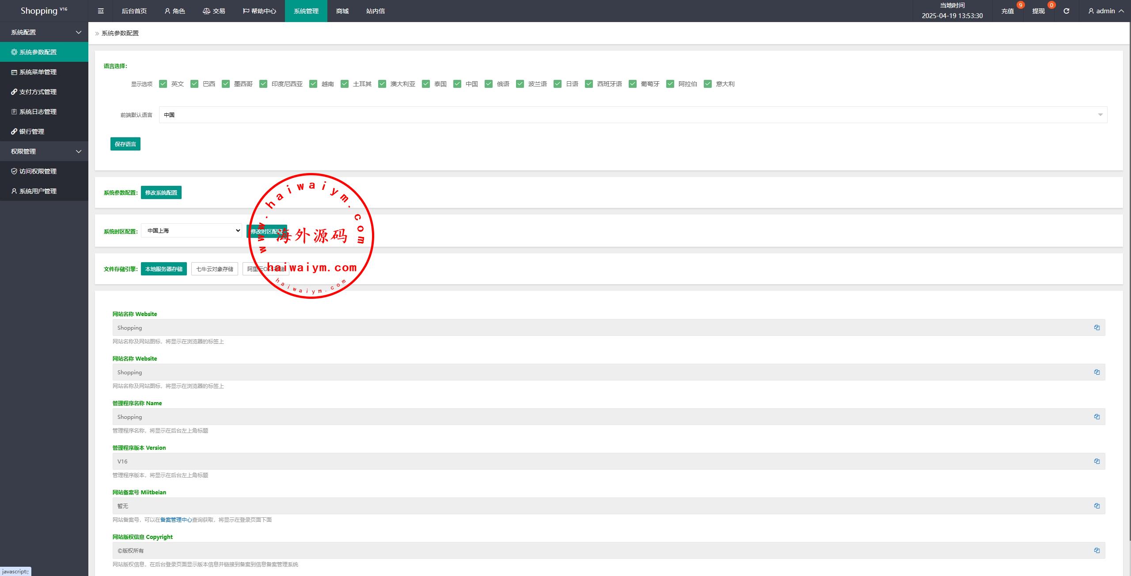Open the 商城 top navigation tab
This screenshot has height=576, width=1131.
pos(342,11)
